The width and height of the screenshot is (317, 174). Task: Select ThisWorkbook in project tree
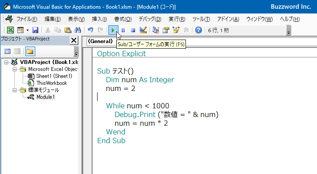pyautogui.click(x=51, y=83)
